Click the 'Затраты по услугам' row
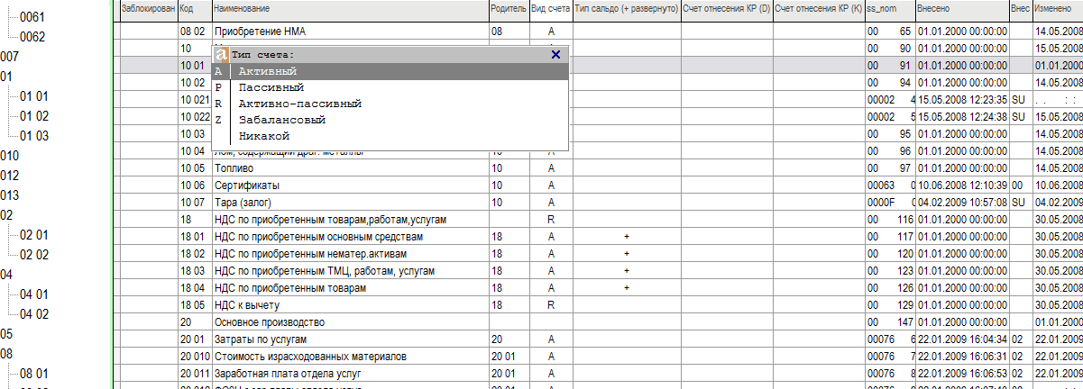 pos(350,339)
